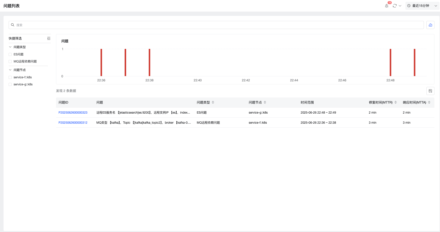Sort by 问题类型 column

(x=213, y=102)
